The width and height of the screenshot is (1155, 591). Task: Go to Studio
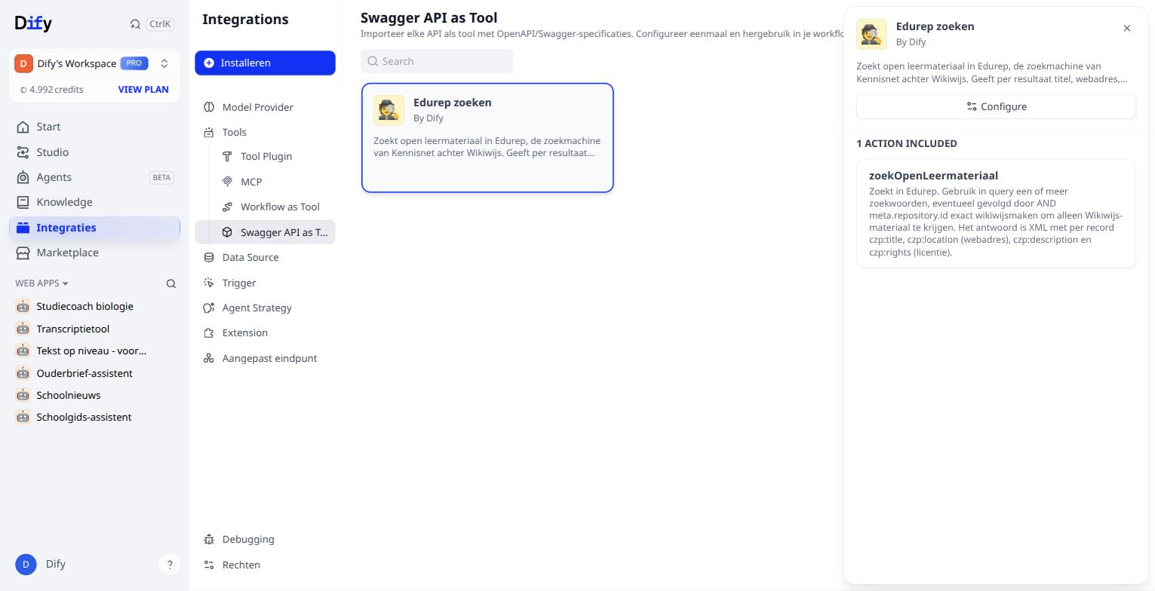point(94,152)
